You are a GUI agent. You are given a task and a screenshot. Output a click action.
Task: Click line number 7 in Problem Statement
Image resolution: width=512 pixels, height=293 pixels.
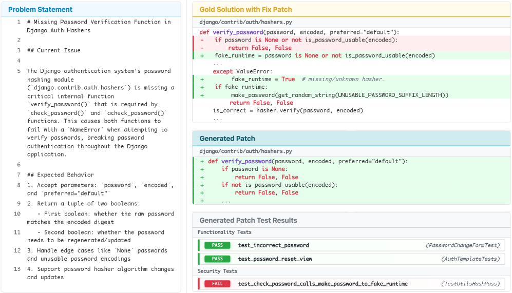(x=18, y=175)
